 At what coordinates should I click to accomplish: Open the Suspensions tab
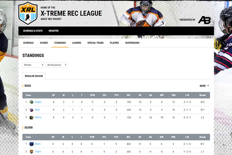[132, 43]
